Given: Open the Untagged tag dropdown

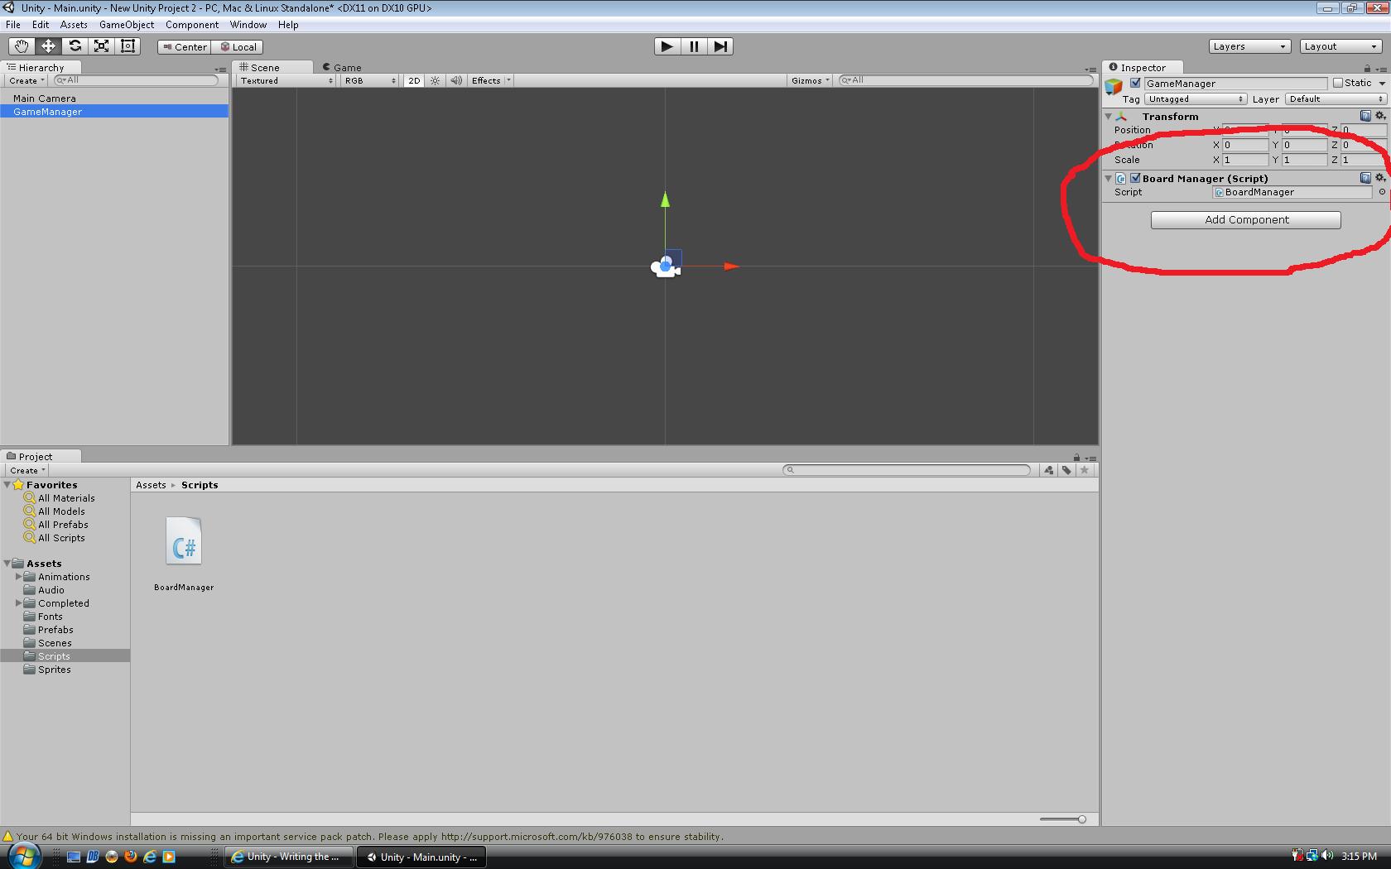Looking at the screenshot, I should [1194, 98].
